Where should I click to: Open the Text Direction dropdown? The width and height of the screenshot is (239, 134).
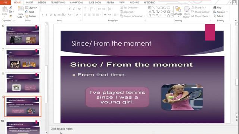pos(129,7)
